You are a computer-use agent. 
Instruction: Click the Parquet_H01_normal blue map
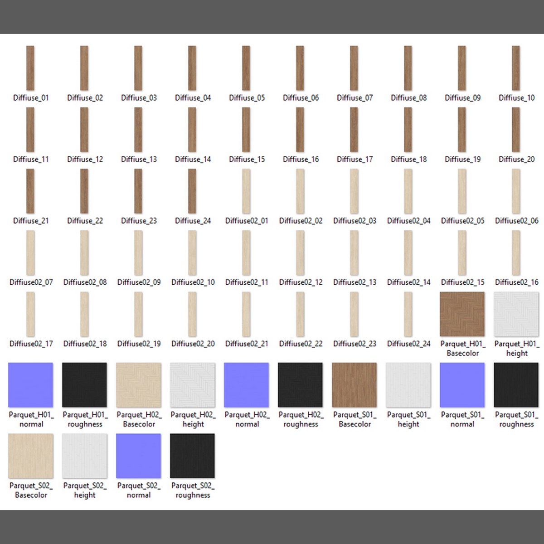[x=31, y=385]
